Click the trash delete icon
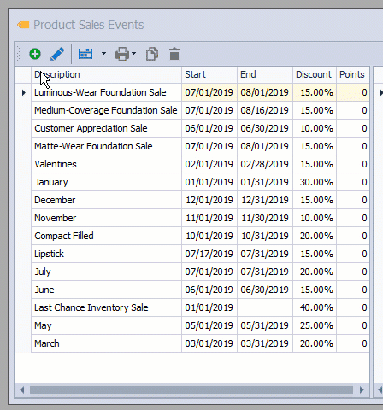This screenshot has width=383, height=410. pos(174,54)
